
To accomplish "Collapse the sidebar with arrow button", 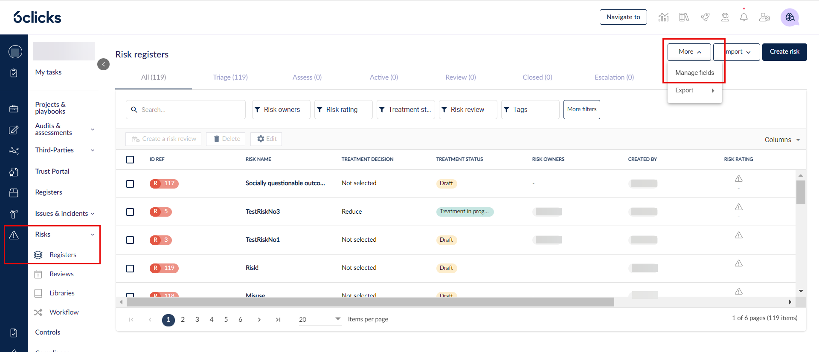I will [x=103, y=64].
